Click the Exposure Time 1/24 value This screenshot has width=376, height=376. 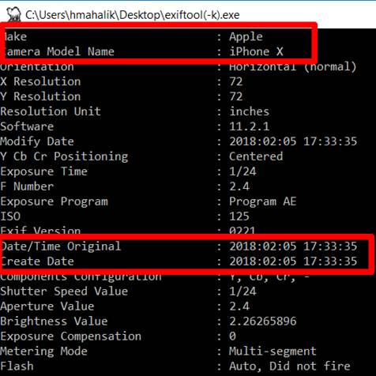click(243, 171)
